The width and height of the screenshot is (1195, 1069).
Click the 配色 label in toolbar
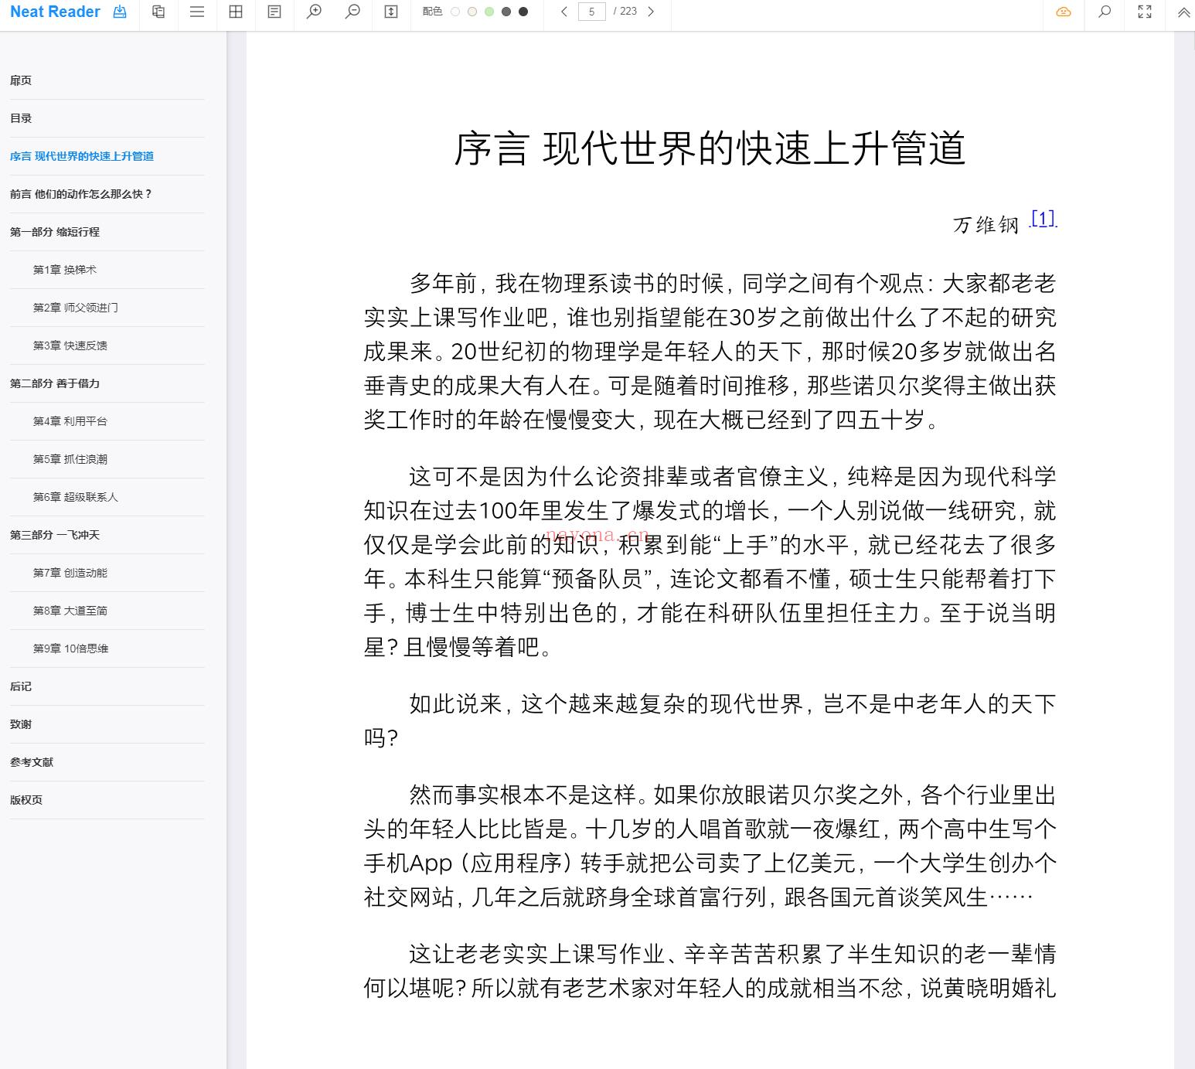coord(432,12)
